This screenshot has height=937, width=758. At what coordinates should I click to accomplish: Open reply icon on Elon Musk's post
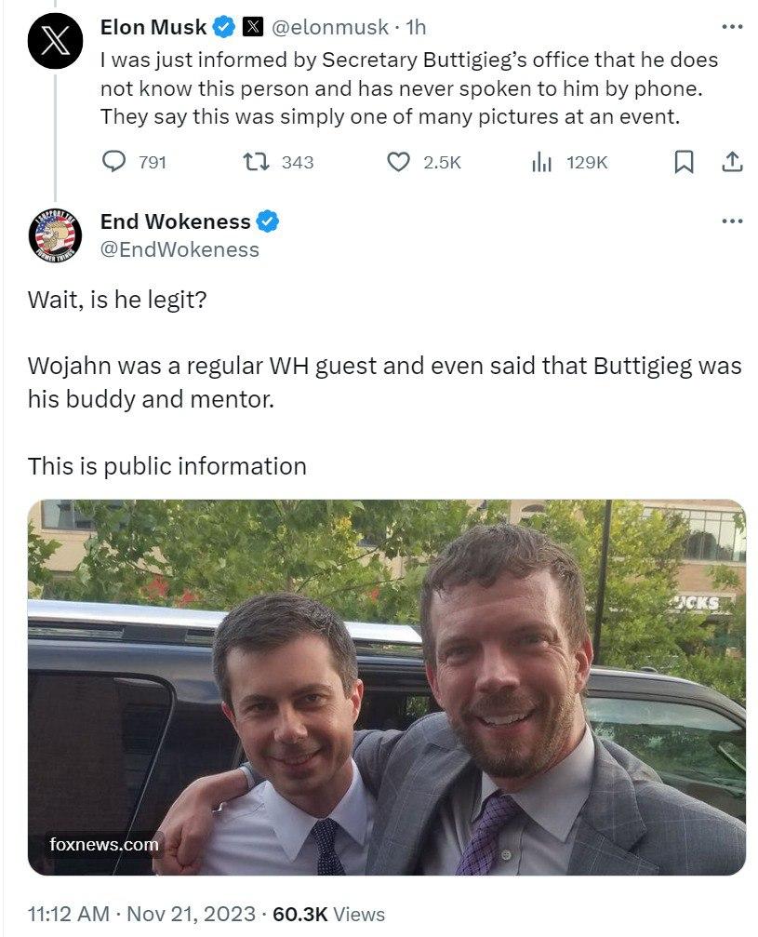113,161
